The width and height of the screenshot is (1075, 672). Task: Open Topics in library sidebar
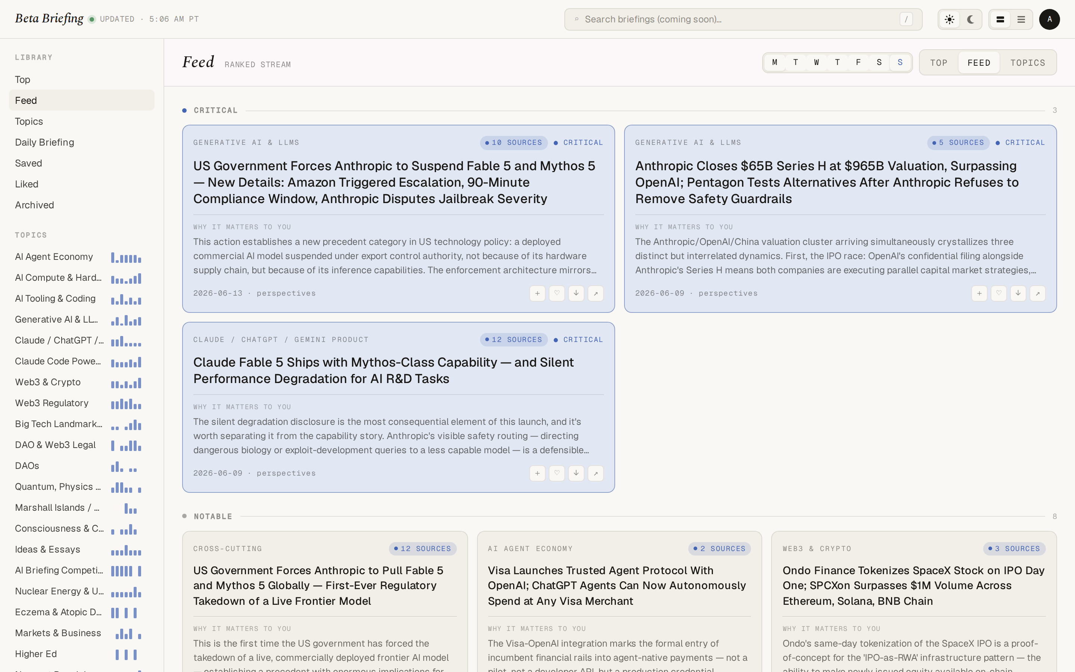[x=82, y=121]
